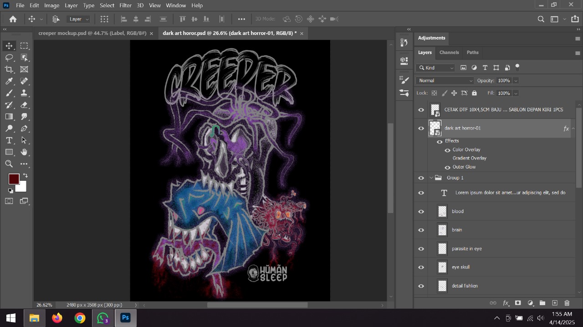583x327 pixels.
Task: Select the Crop tool
Action: click(x=9, y=69)
